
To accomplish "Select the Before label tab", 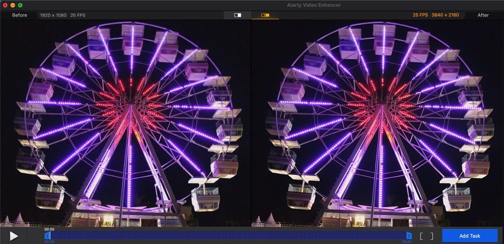I will coord(19,15).
